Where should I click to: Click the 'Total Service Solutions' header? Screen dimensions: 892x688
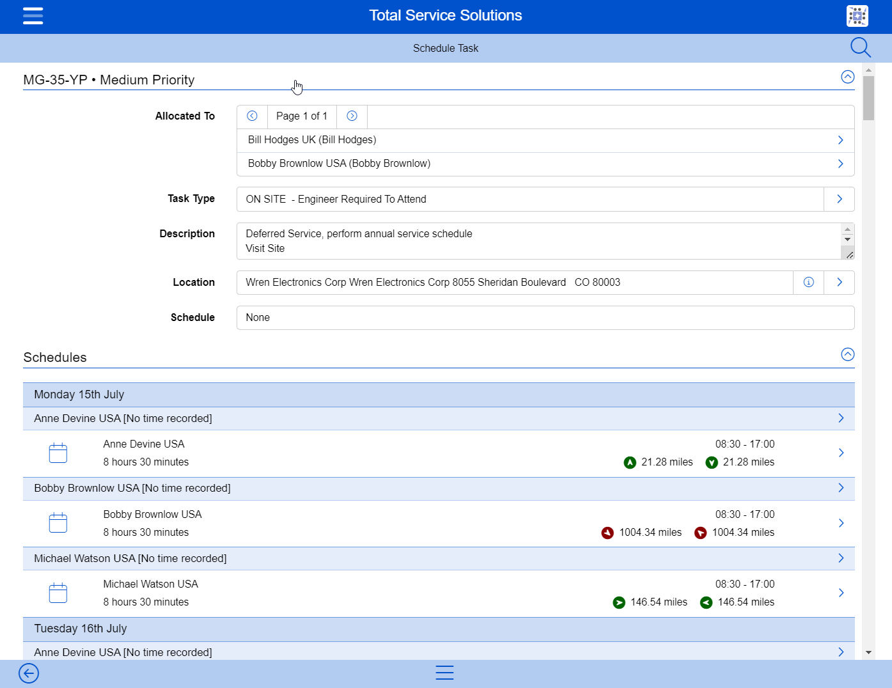point(446,15)
